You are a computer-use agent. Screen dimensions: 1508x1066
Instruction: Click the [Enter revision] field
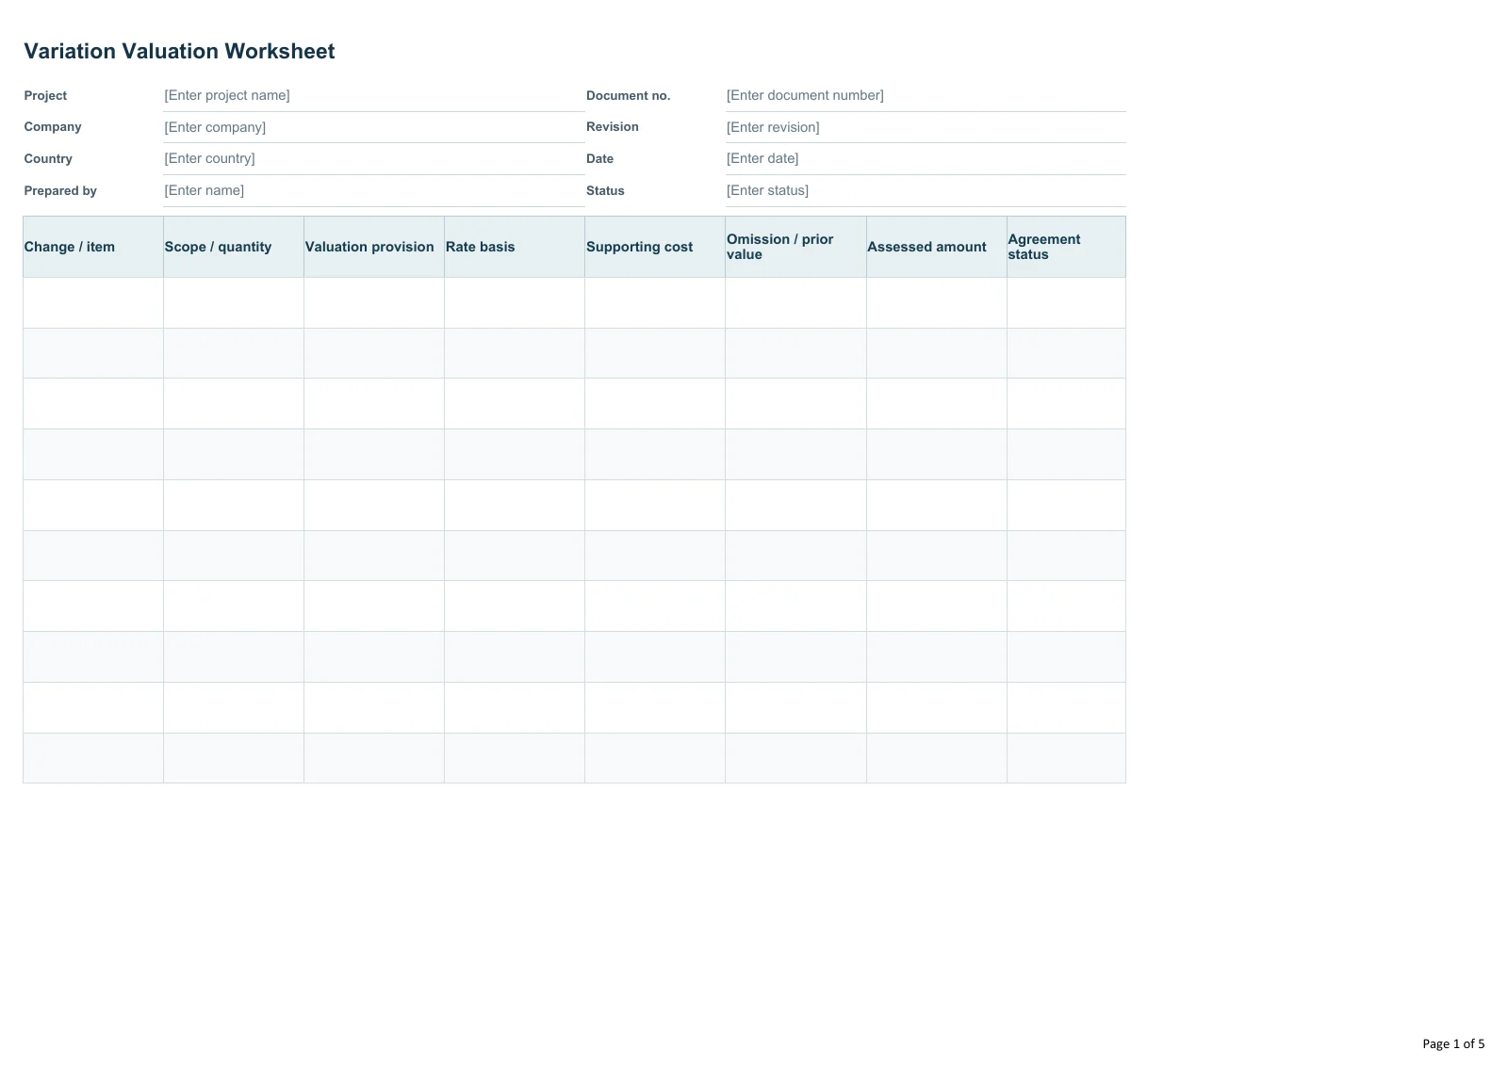926,127
